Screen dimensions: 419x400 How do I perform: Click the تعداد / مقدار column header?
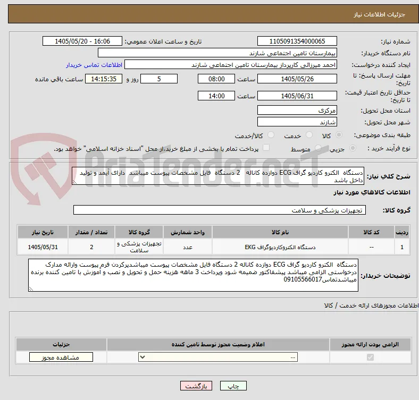pos(91,232)
